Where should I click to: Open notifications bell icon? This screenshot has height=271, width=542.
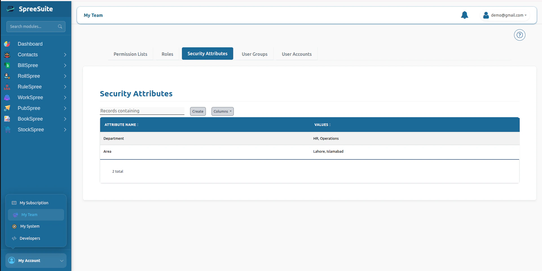point(464,15)
